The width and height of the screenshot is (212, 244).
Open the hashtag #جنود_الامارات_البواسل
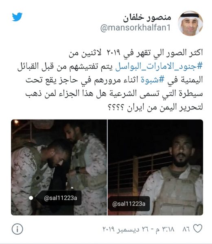pos(159,66)
